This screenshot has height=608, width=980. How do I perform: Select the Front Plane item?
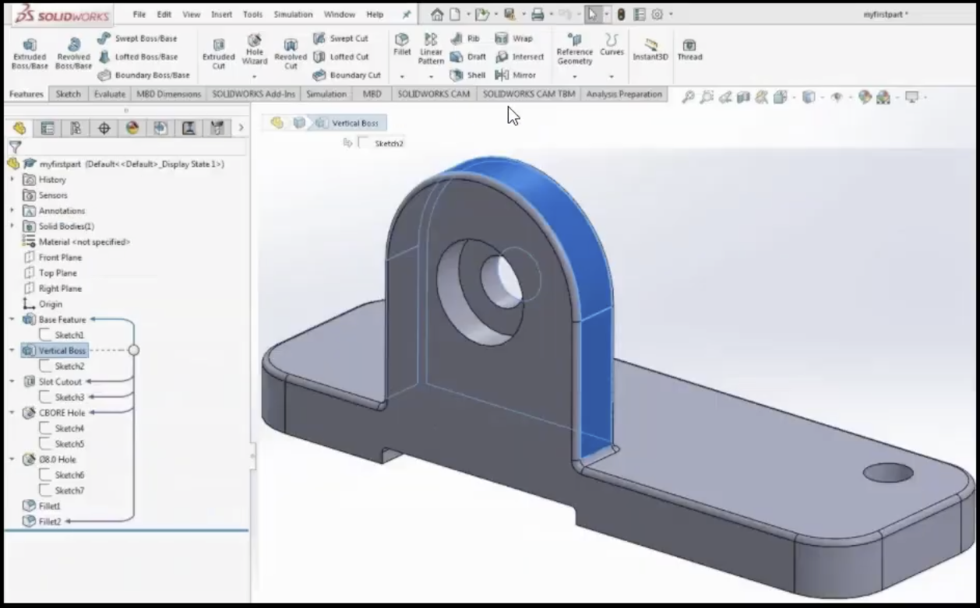52,257
